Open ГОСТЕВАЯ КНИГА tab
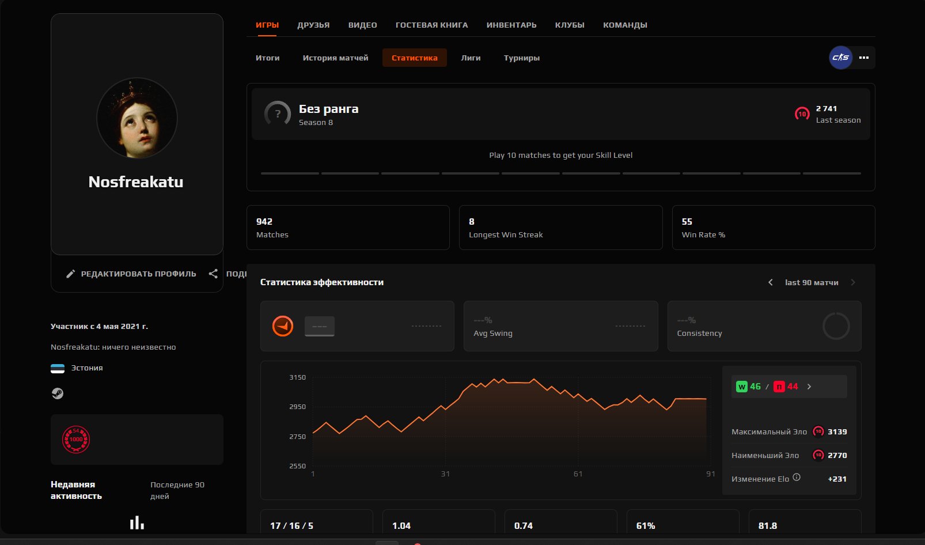This screenshot has width=925, height=545. click(431, 25)
